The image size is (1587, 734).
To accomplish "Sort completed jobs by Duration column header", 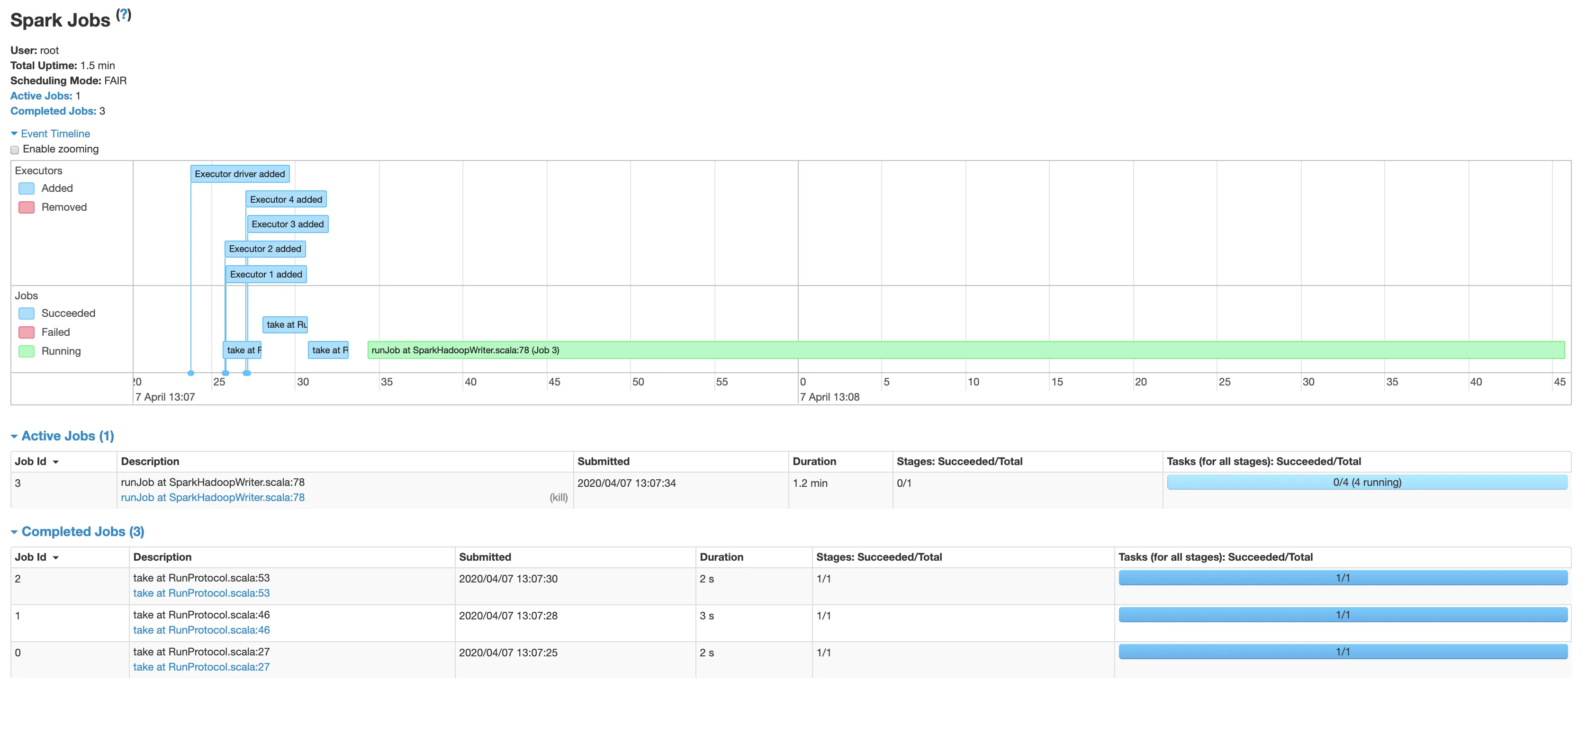I will (x=721, y=557).
